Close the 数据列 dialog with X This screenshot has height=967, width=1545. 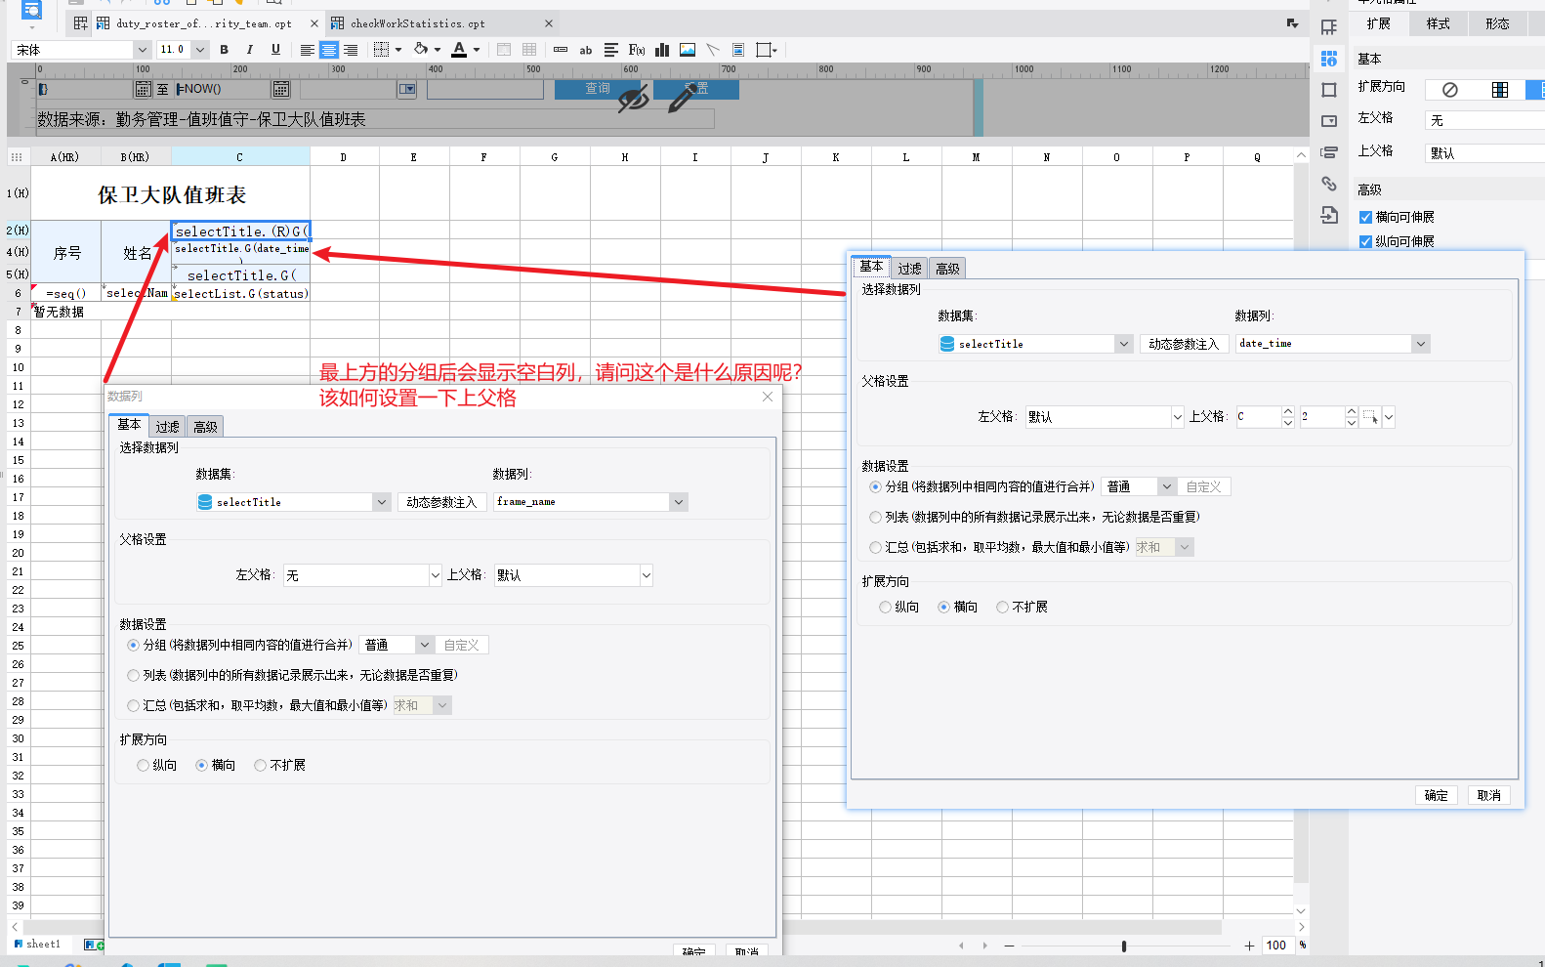[768, 397]
